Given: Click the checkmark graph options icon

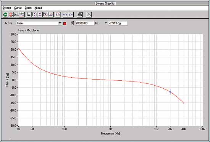Looking at the screenshot, I should coord(16,14).
